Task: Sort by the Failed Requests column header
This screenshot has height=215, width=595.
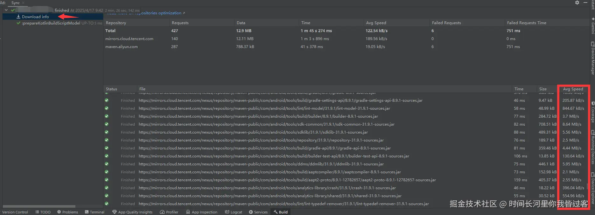Action: click(x=446, y=23)
